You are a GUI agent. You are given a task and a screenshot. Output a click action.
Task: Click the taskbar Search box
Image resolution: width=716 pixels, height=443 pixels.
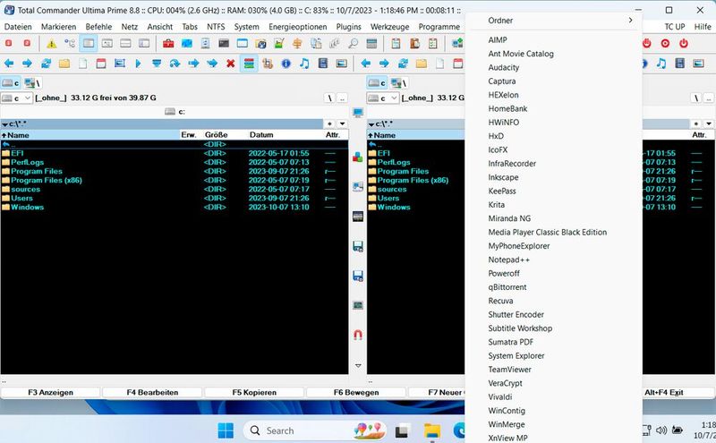click(316, 430)
